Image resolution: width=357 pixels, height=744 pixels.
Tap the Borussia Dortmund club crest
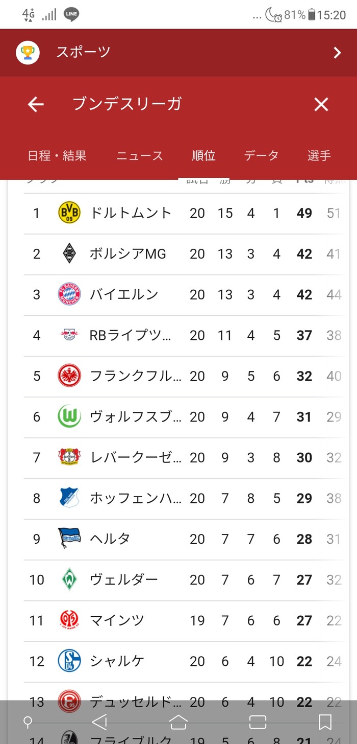(x=69, y=213)
